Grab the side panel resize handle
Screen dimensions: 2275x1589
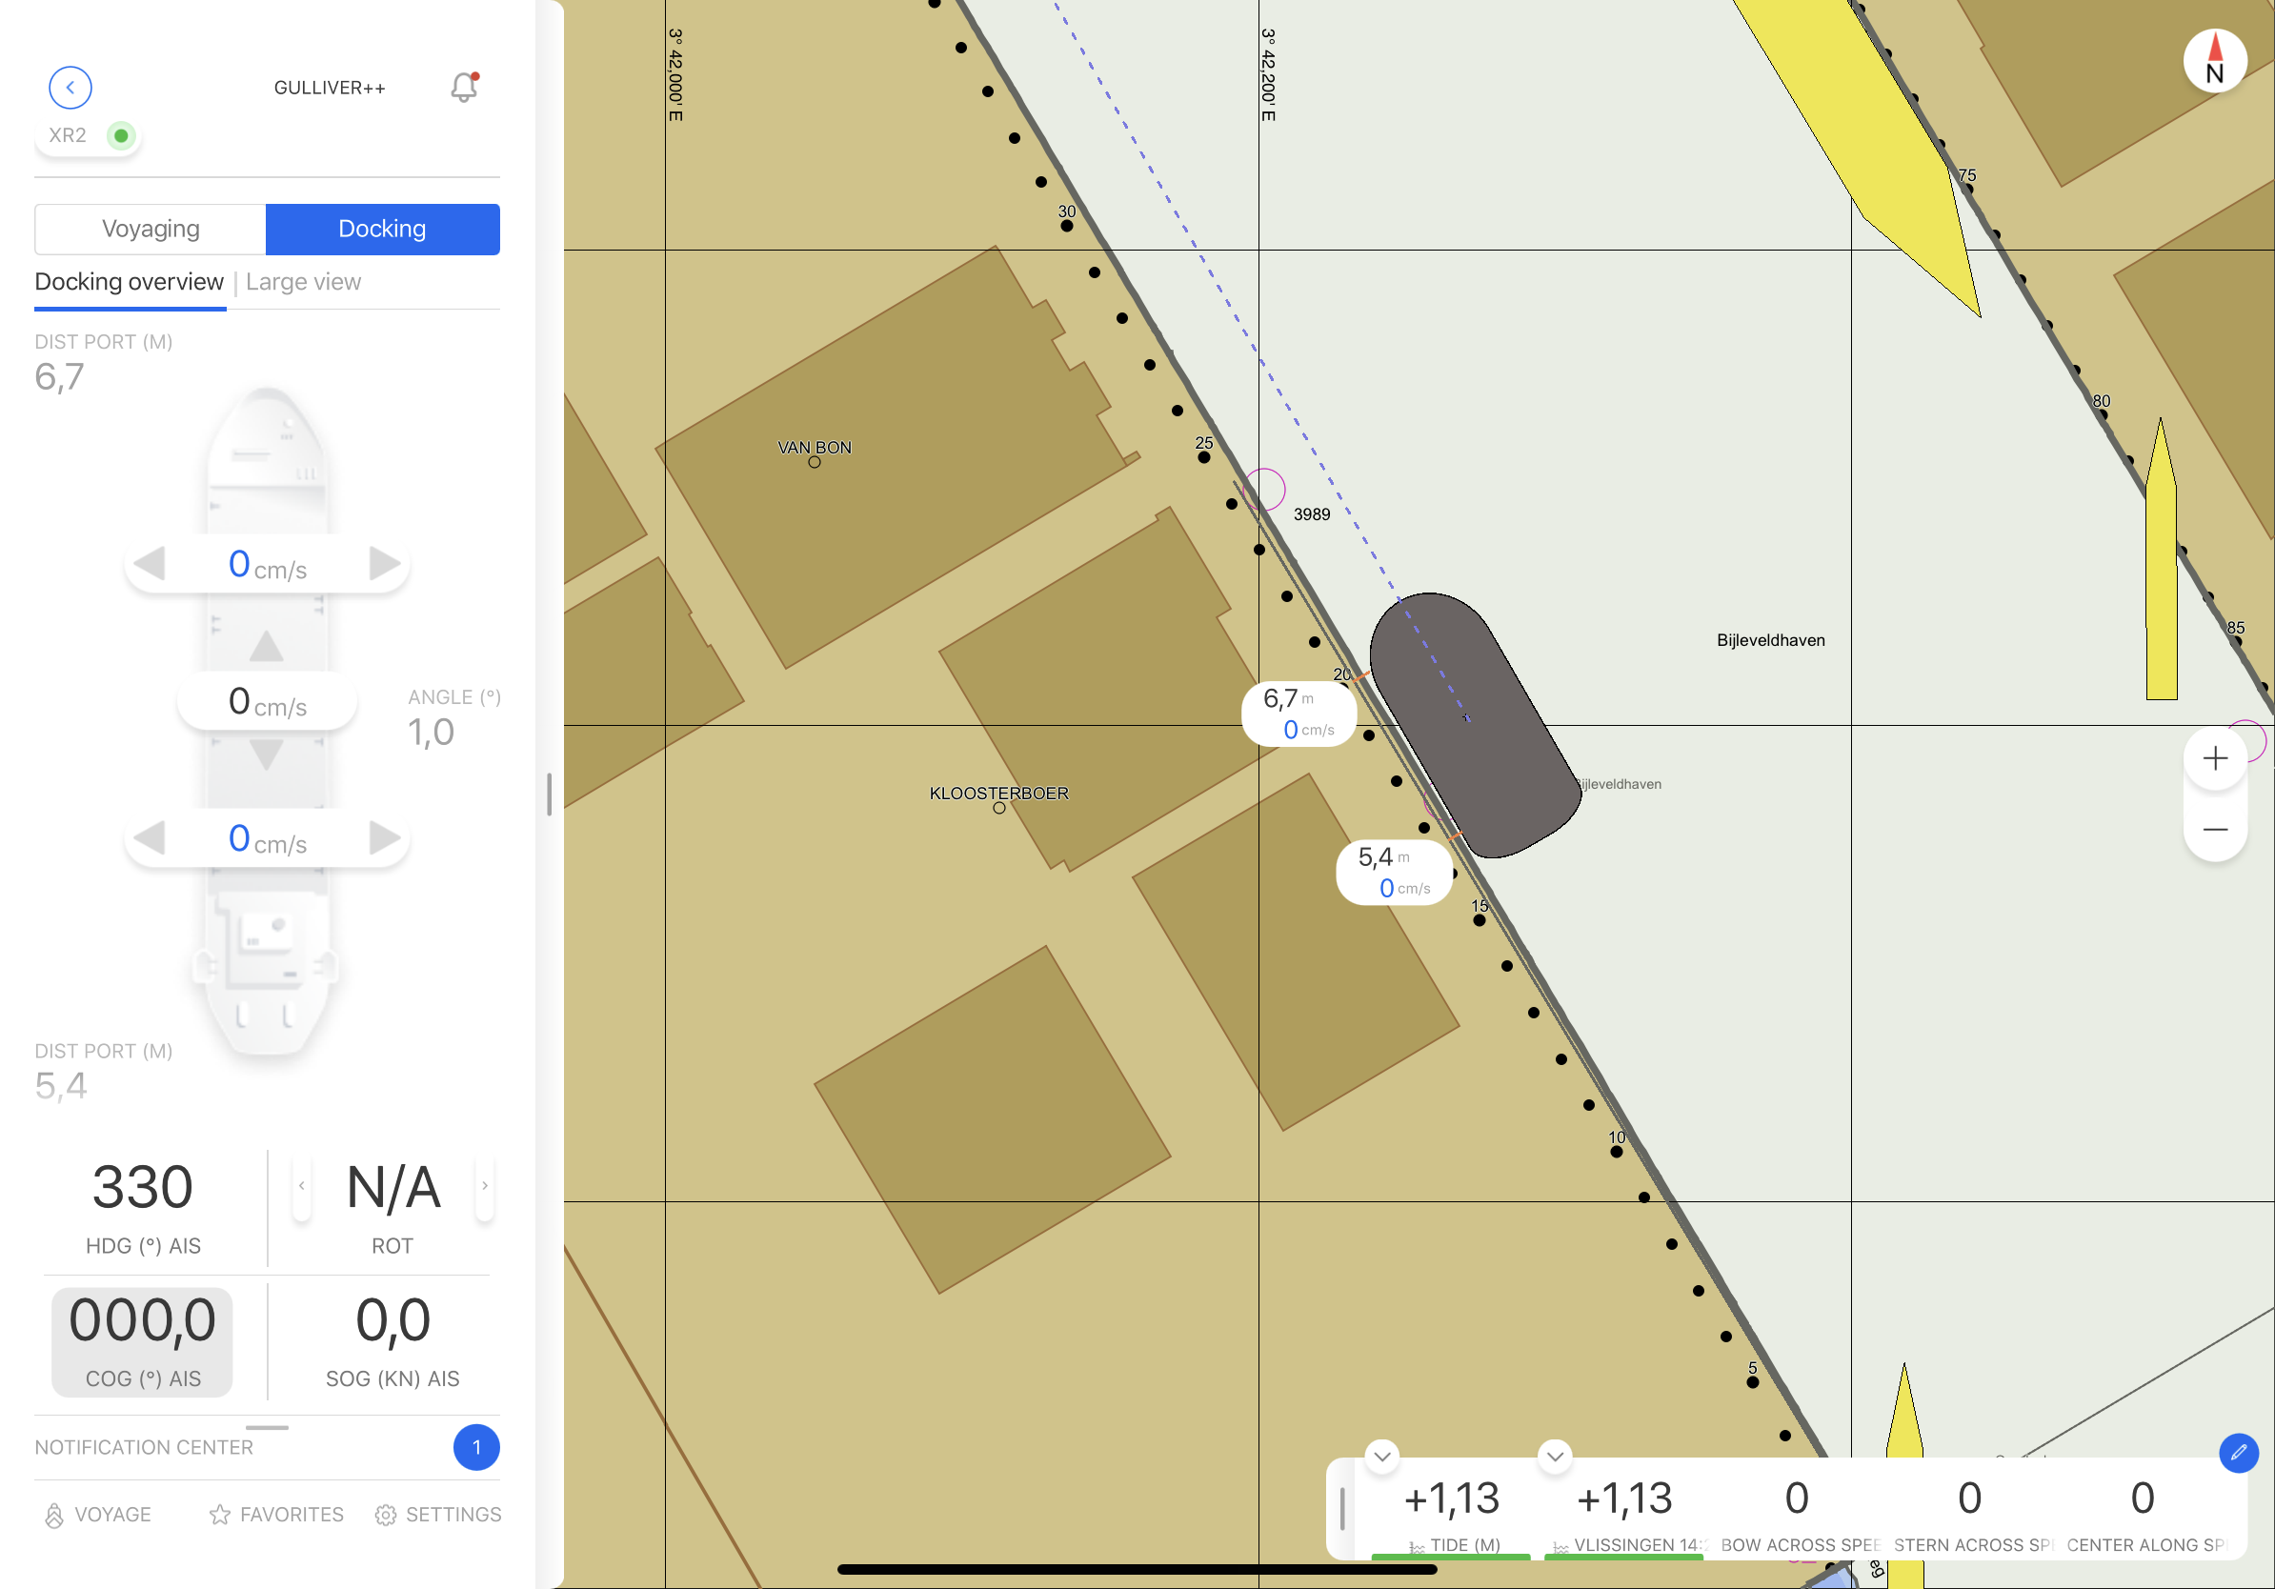tap(549, 794)
